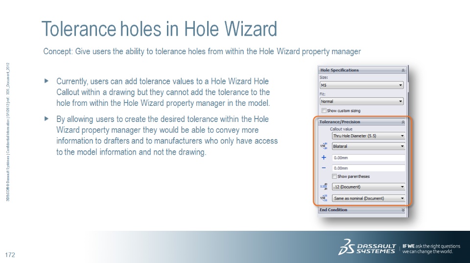Viewport: 470px width, 263px height.
Task: Click the vertical 3DS.COM copyright text
Action: coord(8,132)
